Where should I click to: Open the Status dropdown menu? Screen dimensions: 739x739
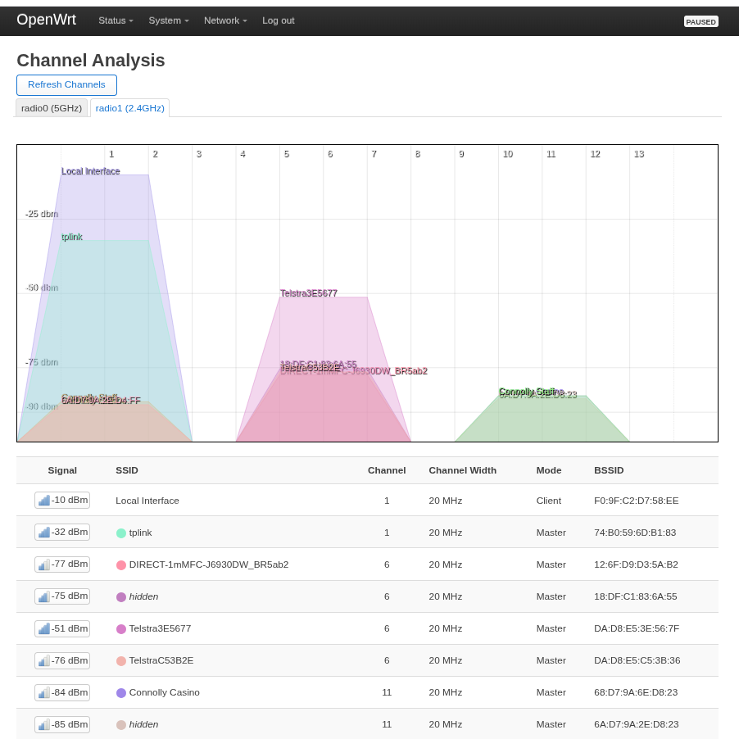click(116, 20)
